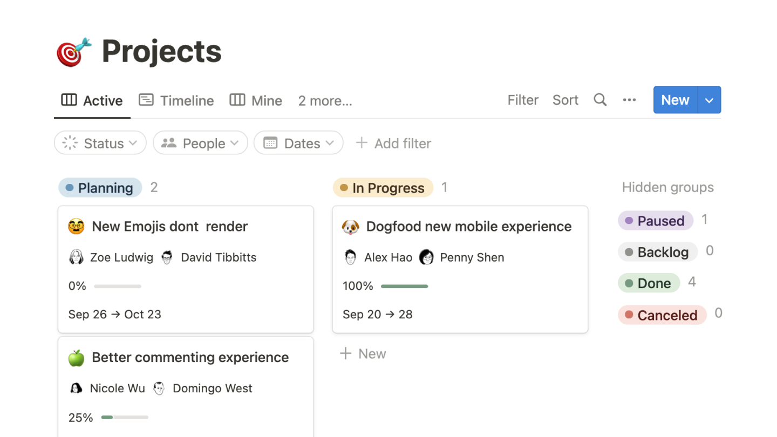This screenshot has width=777, height=437.
Task: Click Zoe Ludwig's avatar
Action: tap(76, 257)
